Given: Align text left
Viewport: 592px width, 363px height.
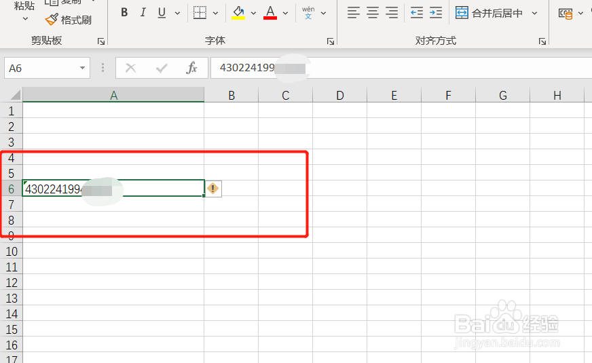Looking at the screenshot, I should (354, 13).
